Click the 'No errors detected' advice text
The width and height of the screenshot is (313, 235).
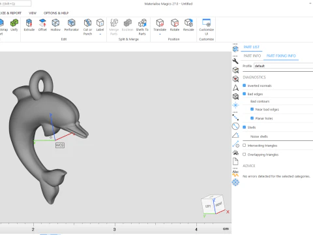pos(276,176)
